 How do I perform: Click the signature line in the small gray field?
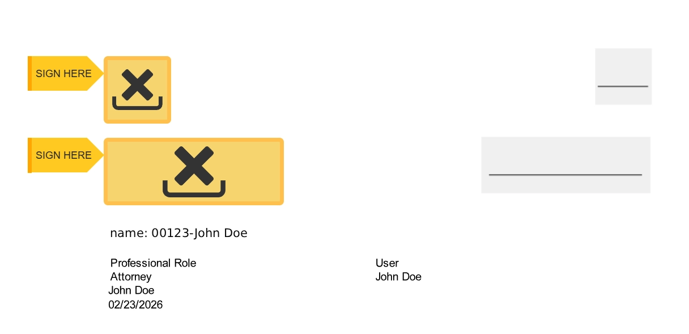point(623,86)
